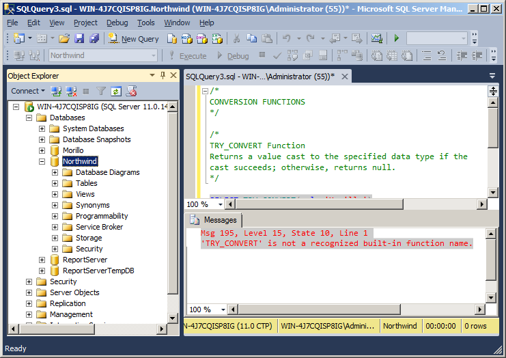Click the Execute button
The height and width of the screenshot is (358, 506).
[x=188, y=55]
